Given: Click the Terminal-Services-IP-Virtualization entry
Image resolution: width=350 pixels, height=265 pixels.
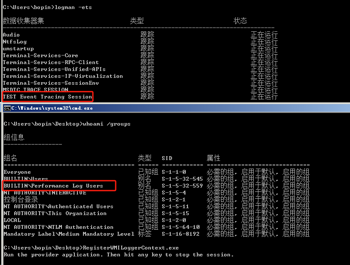Looking at the screenshot, I should 63,76.
